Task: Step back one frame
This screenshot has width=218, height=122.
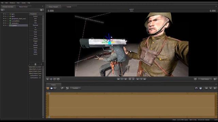Action: (126, 79)
